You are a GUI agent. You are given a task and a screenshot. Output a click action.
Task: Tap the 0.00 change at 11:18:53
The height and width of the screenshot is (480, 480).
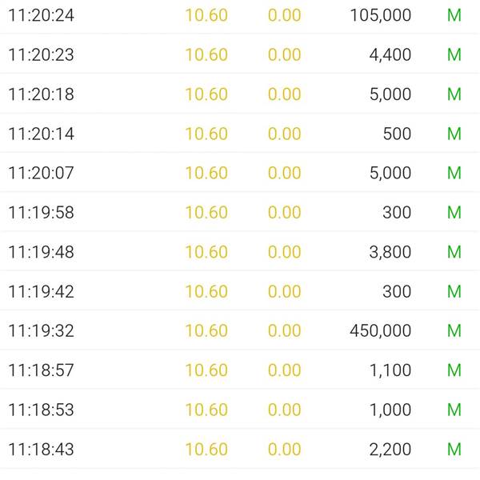coord(284,410)
